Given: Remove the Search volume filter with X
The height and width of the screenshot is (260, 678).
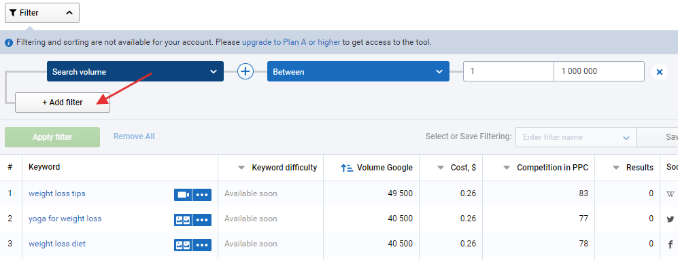Looking at the screenshot, I should click(660, 72).
